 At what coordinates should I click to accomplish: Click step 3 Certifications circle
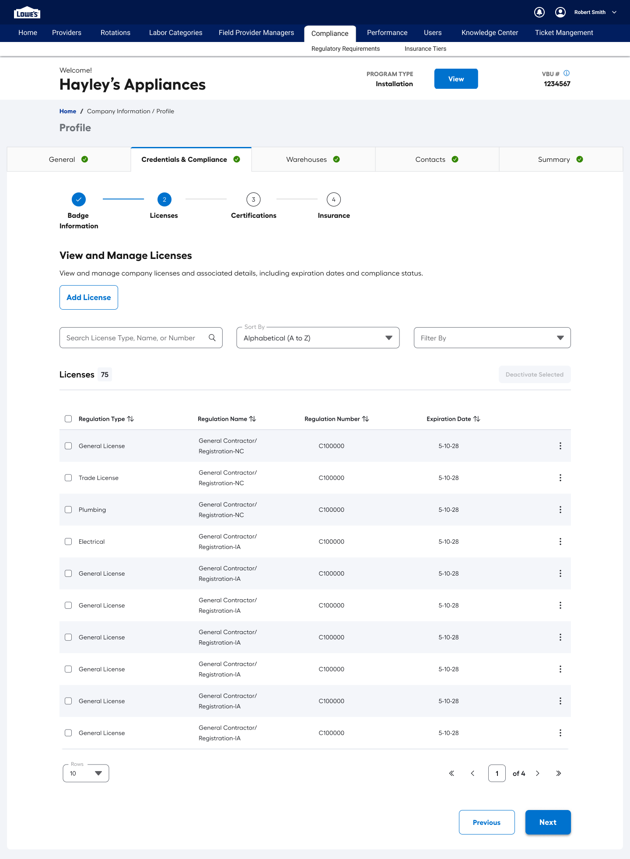pyautogui.click(x=253, y=199)
